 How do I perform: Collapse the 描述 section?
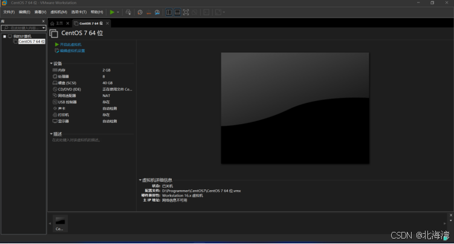pos(51,134)
